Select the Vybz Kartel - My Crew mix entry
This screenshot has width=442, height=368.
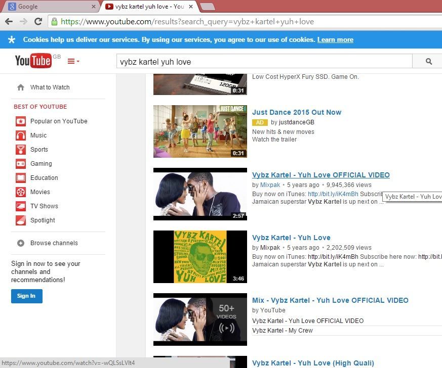pos(283,331)
